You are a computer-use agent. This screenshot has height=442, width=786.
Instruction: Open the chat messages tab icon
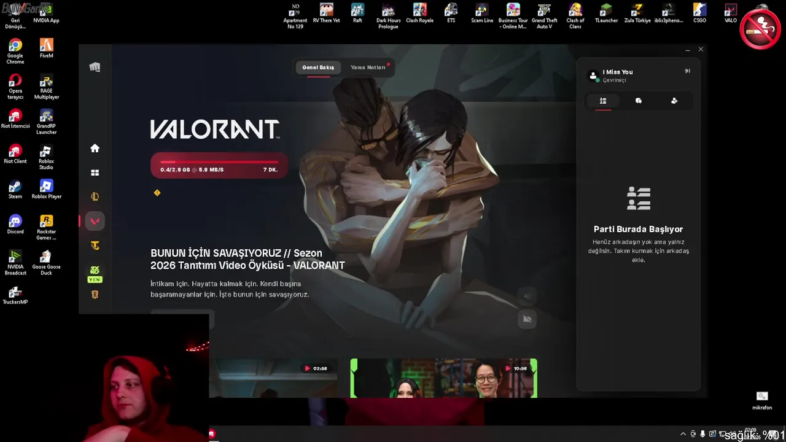(x=639, y=101)
